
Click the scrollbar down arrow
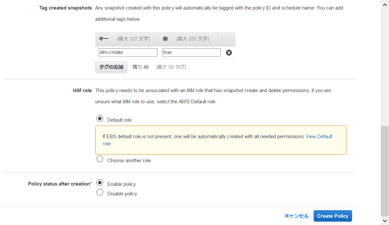(x=385, y=221)
